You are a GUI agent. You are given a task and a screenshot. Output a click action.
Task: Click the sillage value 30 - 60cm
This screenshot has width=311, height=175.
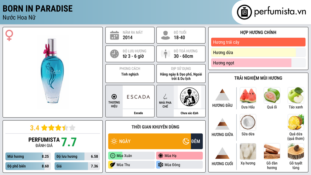[x=183, y=56]
